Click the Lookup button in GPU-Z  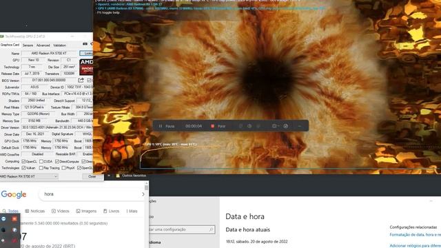click(86, 53)
